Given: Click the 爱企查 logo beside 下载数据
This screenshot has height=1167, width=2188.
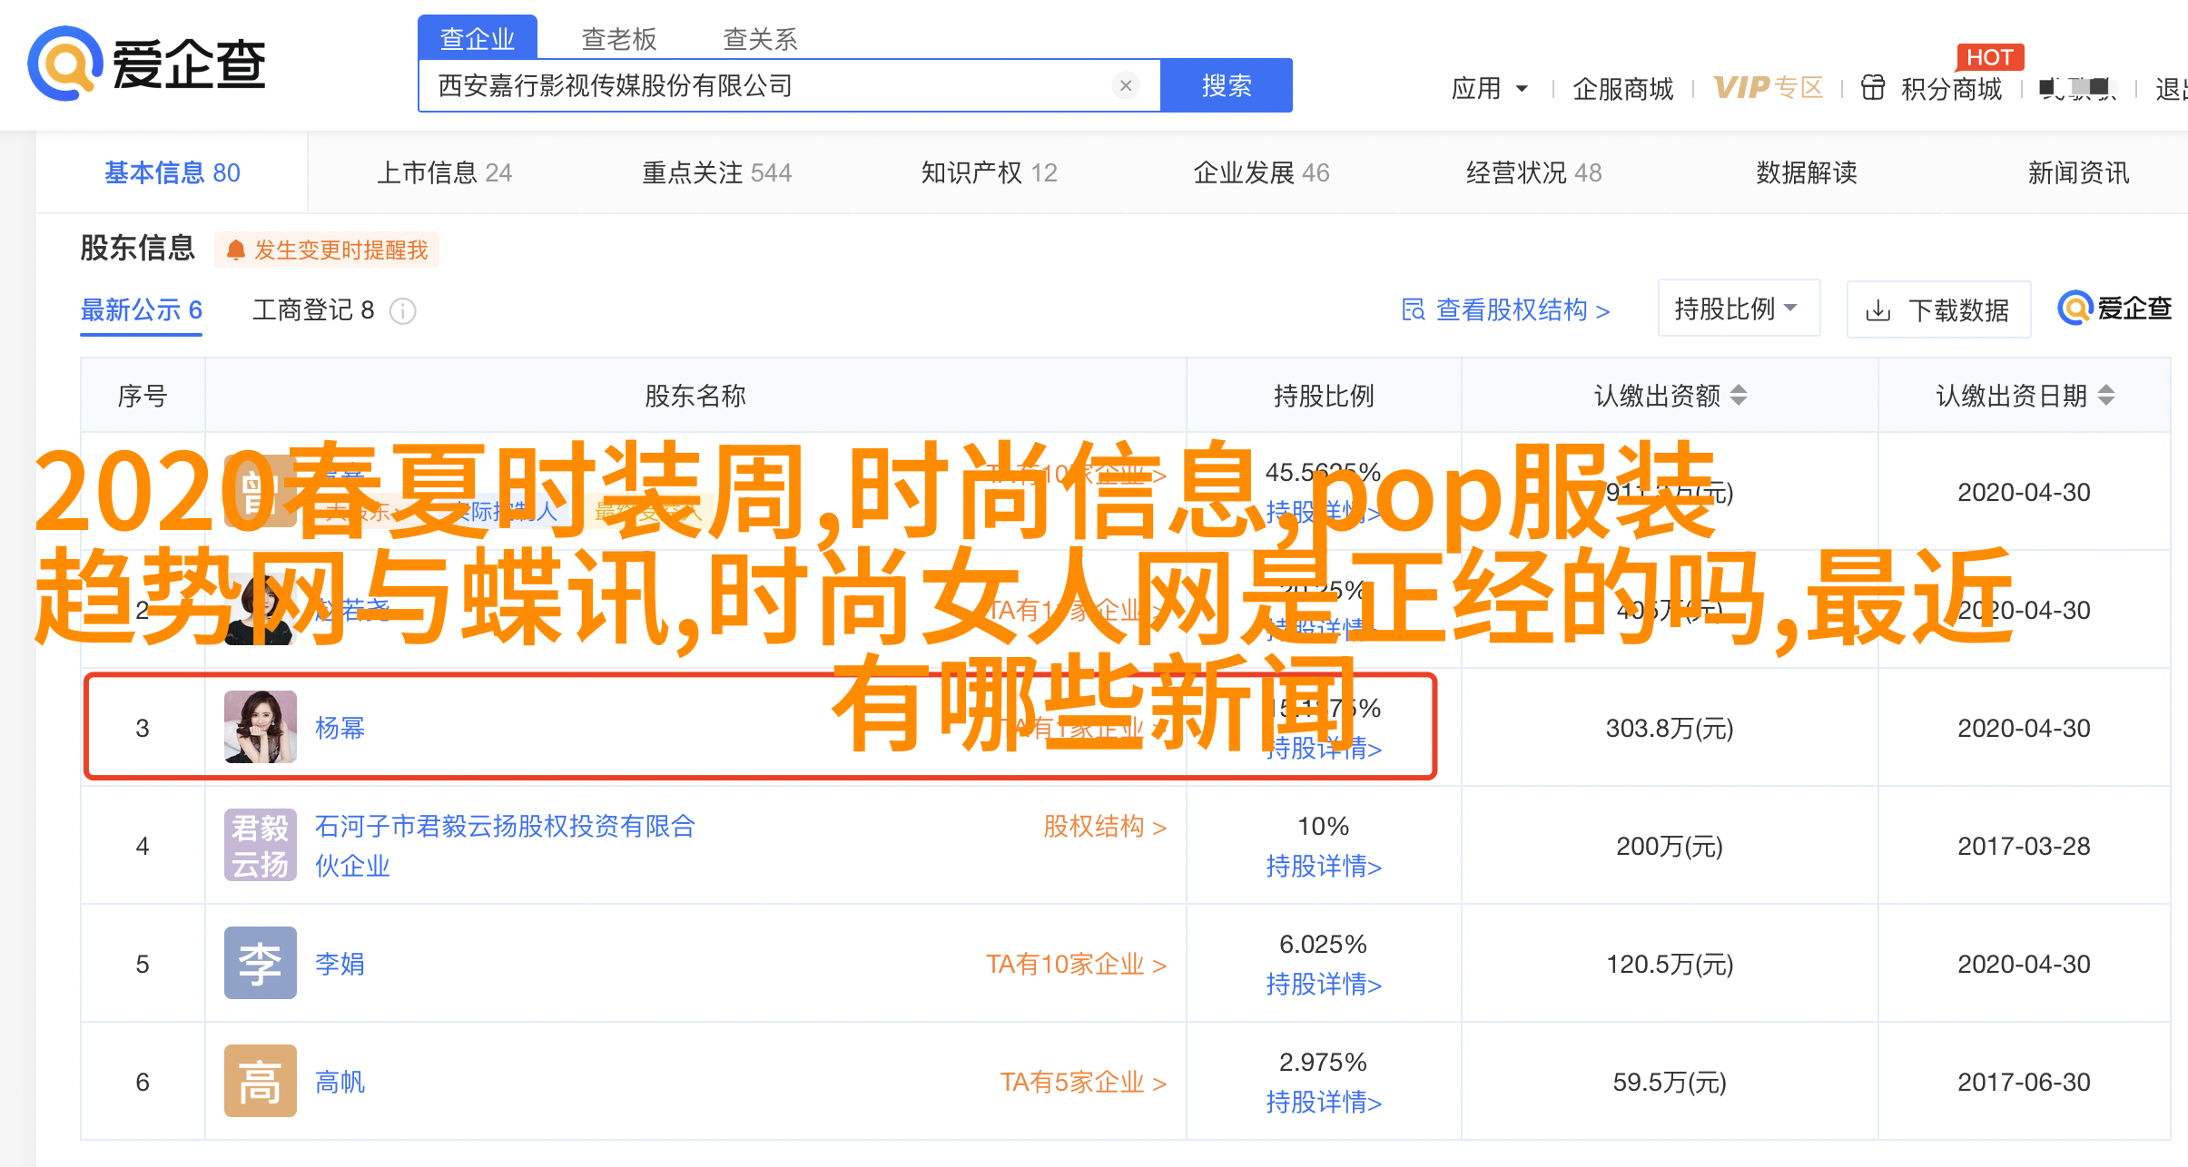Looking at the screenshot, I should tap(2114, 309).
